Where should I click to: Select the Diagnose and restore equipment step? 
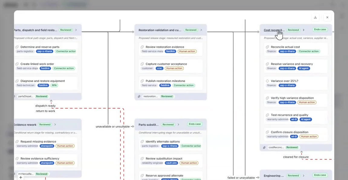[46, 83]
